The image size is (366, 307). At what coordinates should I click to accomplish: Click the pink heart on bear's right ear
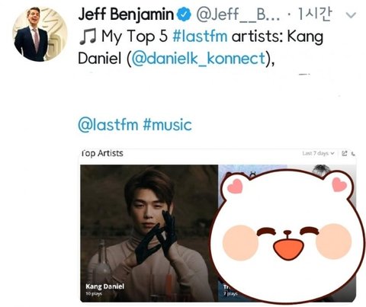339,184
